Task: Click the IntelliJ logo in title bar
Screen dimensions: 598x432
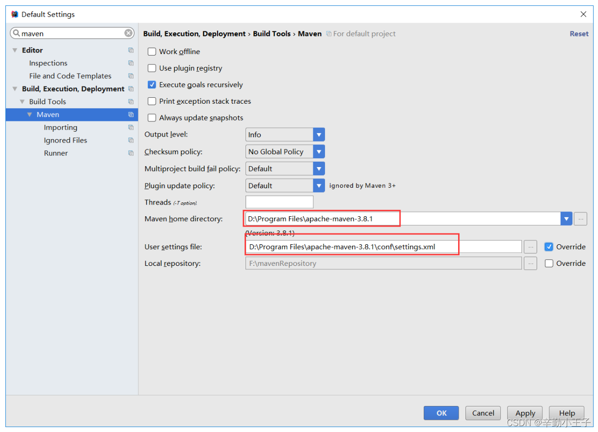Action: (x=15, y=14)
